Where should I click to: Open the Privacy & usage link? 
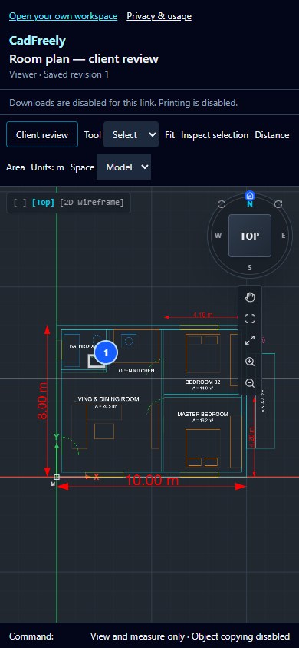159,16
